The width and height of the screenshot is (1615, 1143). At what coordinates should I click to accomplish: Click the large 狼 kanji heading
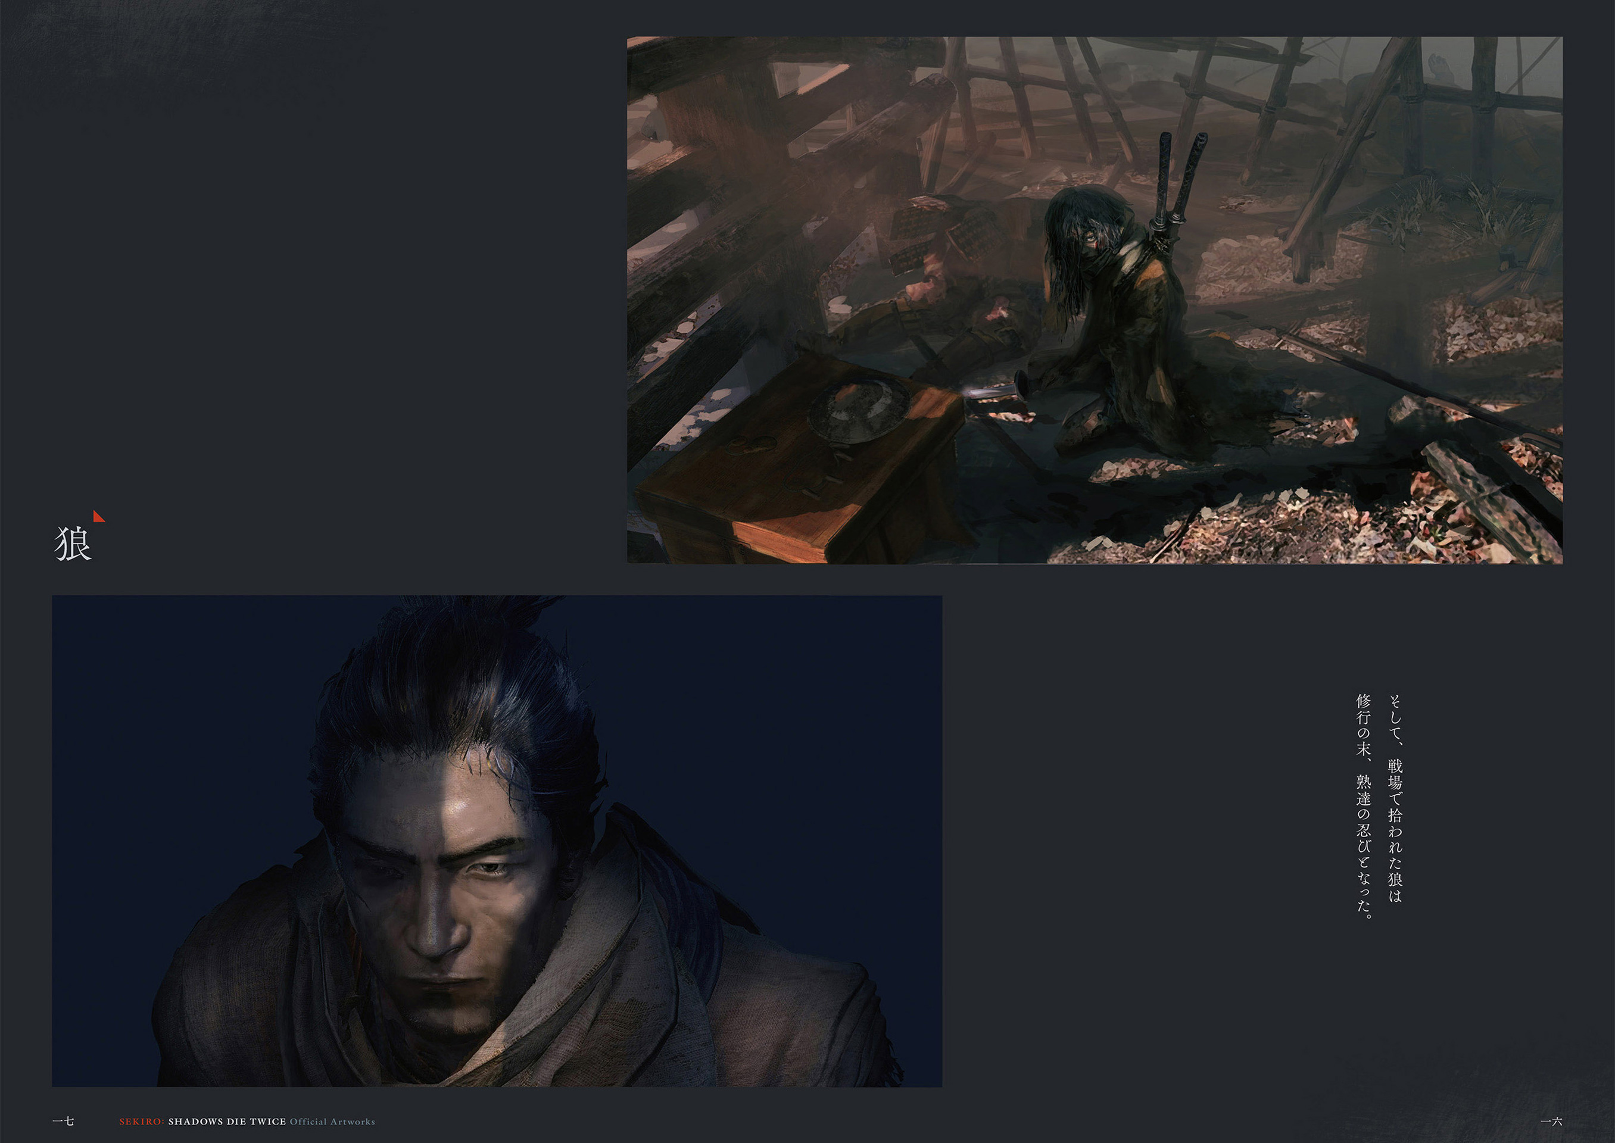tap(73, 544)
